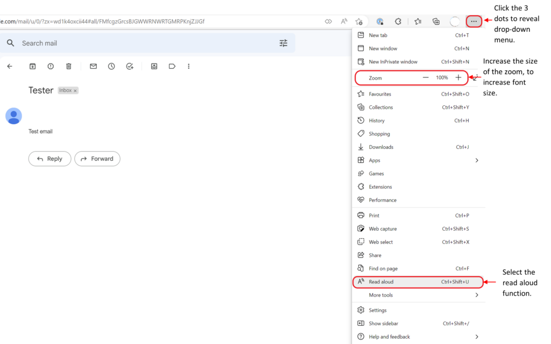The width and height of the screenshot is (551, 344).
Task: Mark the email as unread
Action: pyautogui.click(x=93, y=66)
